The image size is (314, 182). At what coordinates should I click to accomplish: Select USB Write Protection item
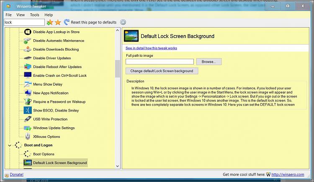point(50,119)
